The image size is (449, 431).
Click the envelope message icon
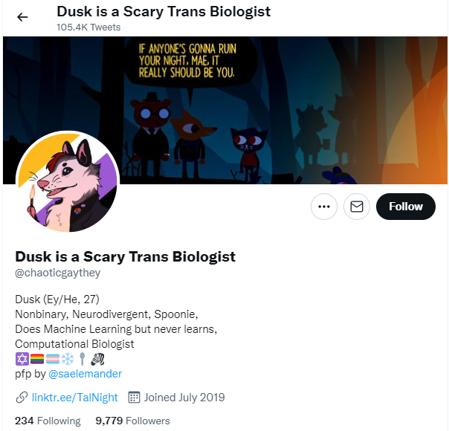tap(357, 207)
